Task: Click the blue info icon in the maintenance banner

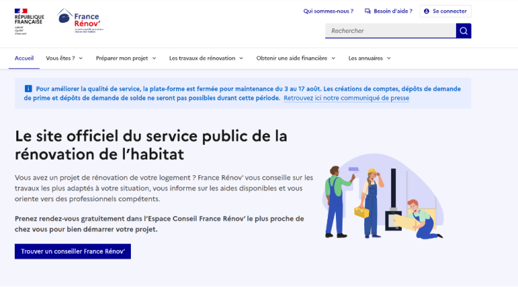Action: pos(28,89)
